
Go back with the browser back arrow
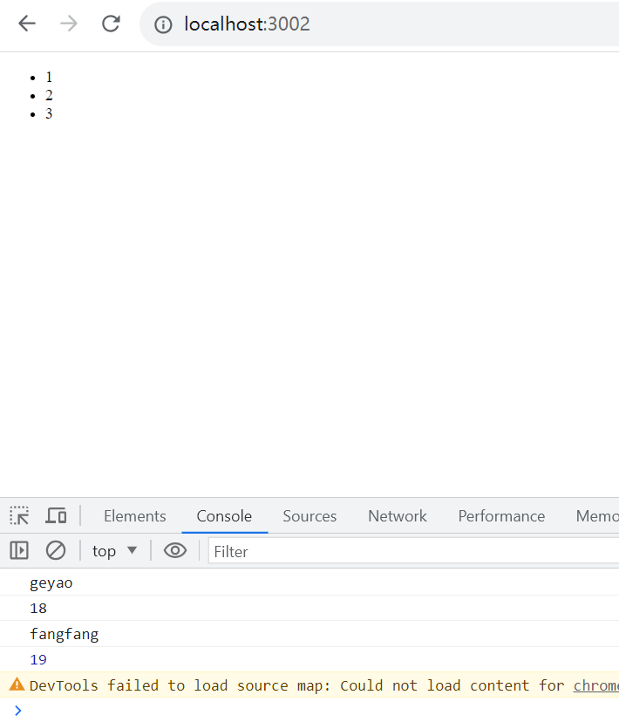tap(27, 24)
